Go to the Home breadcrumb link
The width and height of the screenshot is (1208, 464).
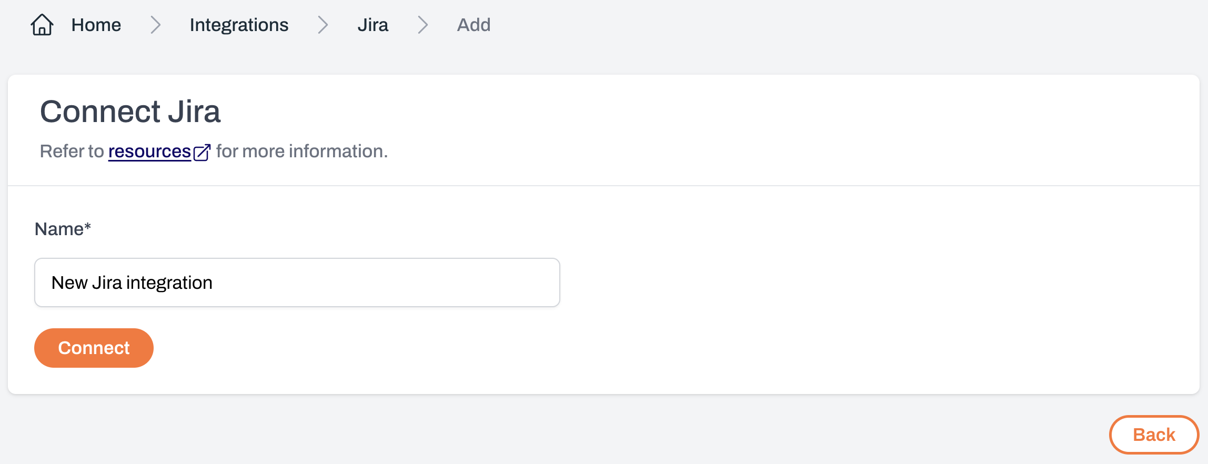(x=96, y=25)
